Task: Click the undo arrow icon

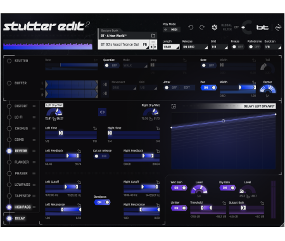Action: tap(191, 27)
